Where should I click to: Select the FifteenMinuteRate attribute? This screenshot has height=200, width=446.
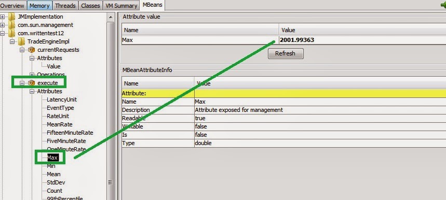pyautogui.click(x=70, y=133)
